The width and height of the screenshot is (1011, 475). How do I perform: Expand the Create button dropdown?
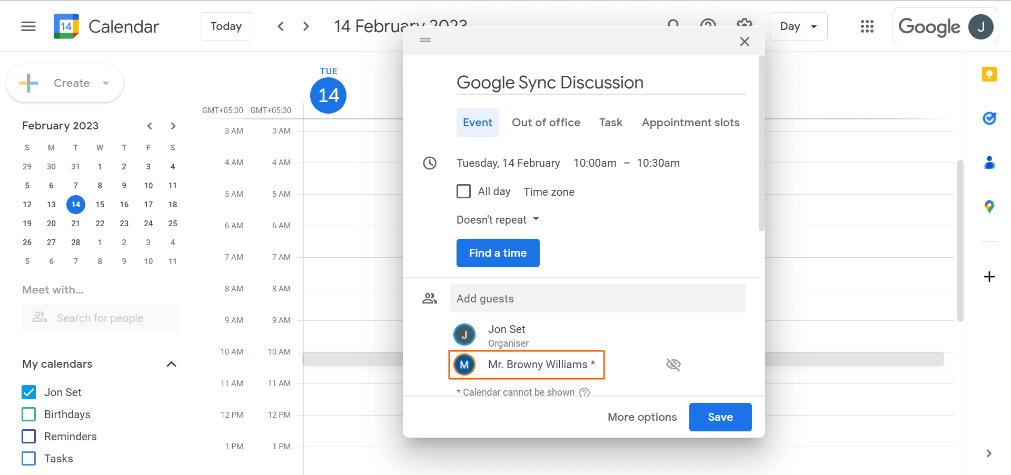[106, 83]
